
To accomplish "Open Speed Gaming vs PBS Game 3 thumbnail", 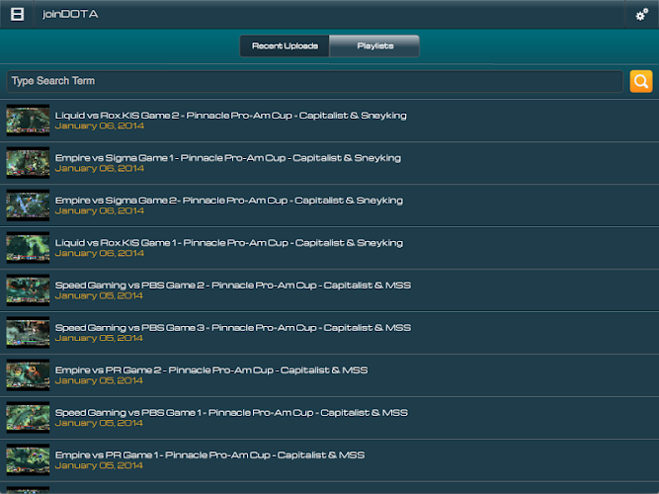I will pyautogui.click(x=28, y=333).
